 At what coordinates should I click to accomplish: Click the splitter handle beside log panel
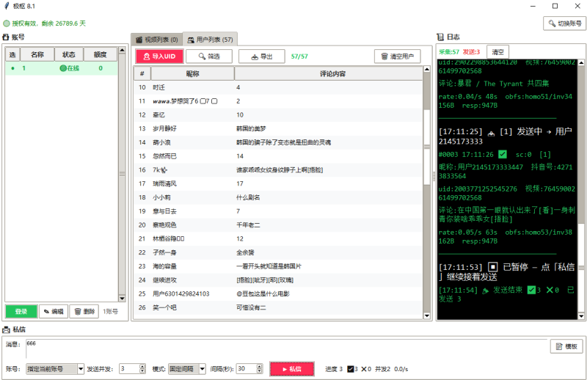(x=434, y=176)
